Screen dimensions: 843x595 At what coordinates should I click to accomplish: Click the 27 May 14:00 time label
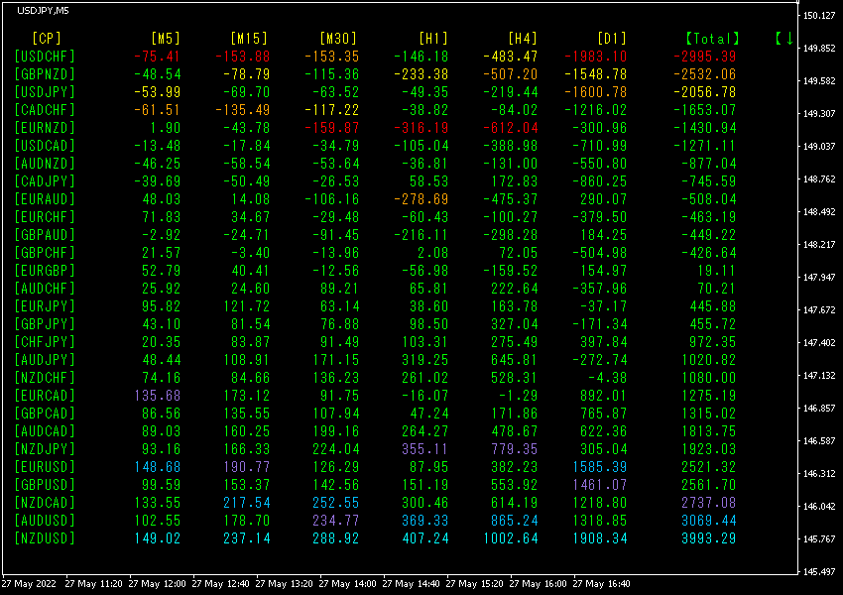click(347, 583)
